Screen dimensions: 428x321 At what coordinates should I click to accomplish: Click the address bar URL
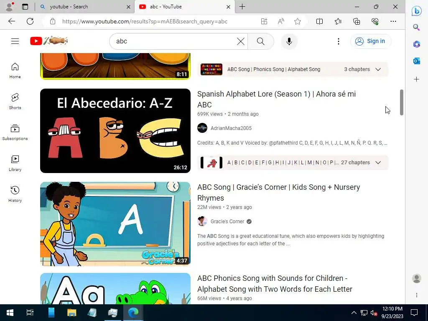tap(145, 21)
